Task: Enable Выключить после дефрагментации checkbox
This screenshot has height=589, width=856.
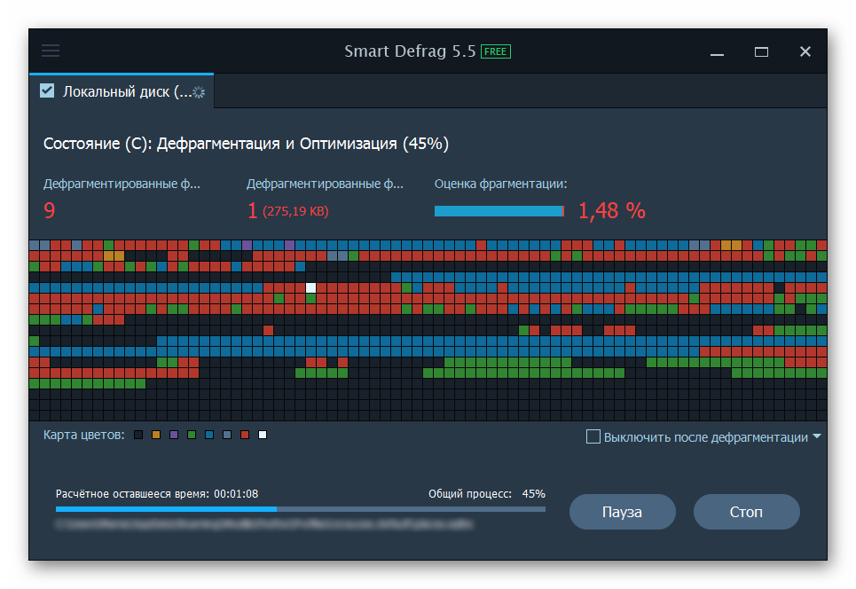Action: click(x=593, y=436)
